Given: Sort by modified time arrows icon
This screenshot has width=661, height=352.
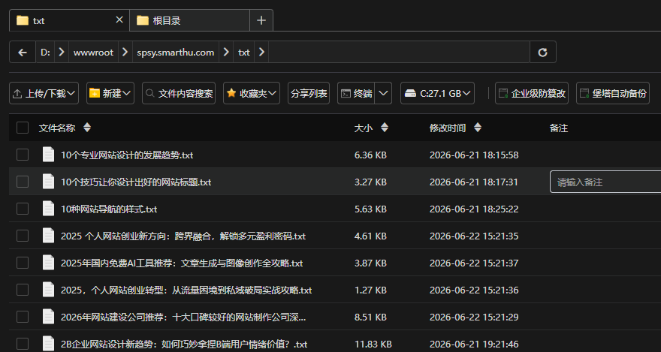Looking at the screenshot, I should [x=477, y=128].
